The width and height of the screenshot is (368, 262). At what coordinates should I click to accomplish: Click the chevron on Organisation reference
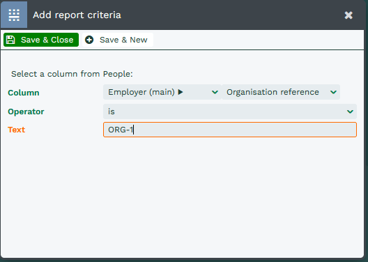coord(333,92)
